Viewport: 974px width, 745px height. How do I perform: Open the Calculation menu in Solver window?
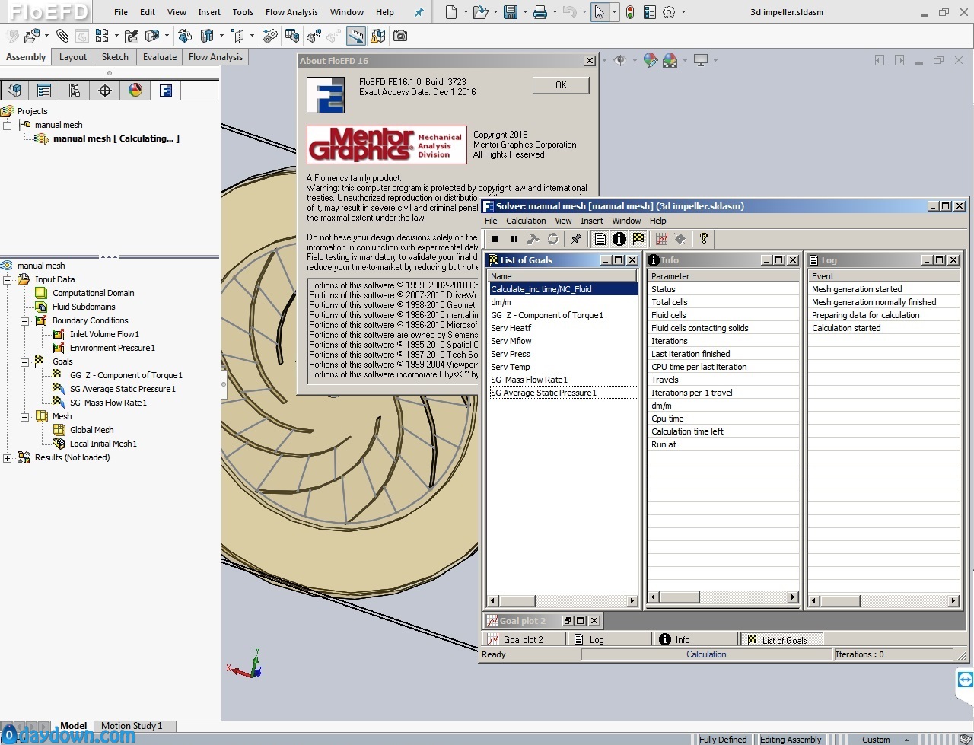(x=526, y=221)
